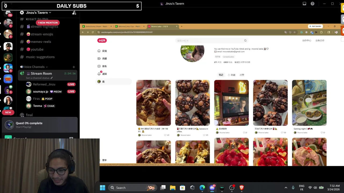The image size is (344, 193).
Task: Switch to AmineGomez Stream browser tab
Action: point(97,26)
